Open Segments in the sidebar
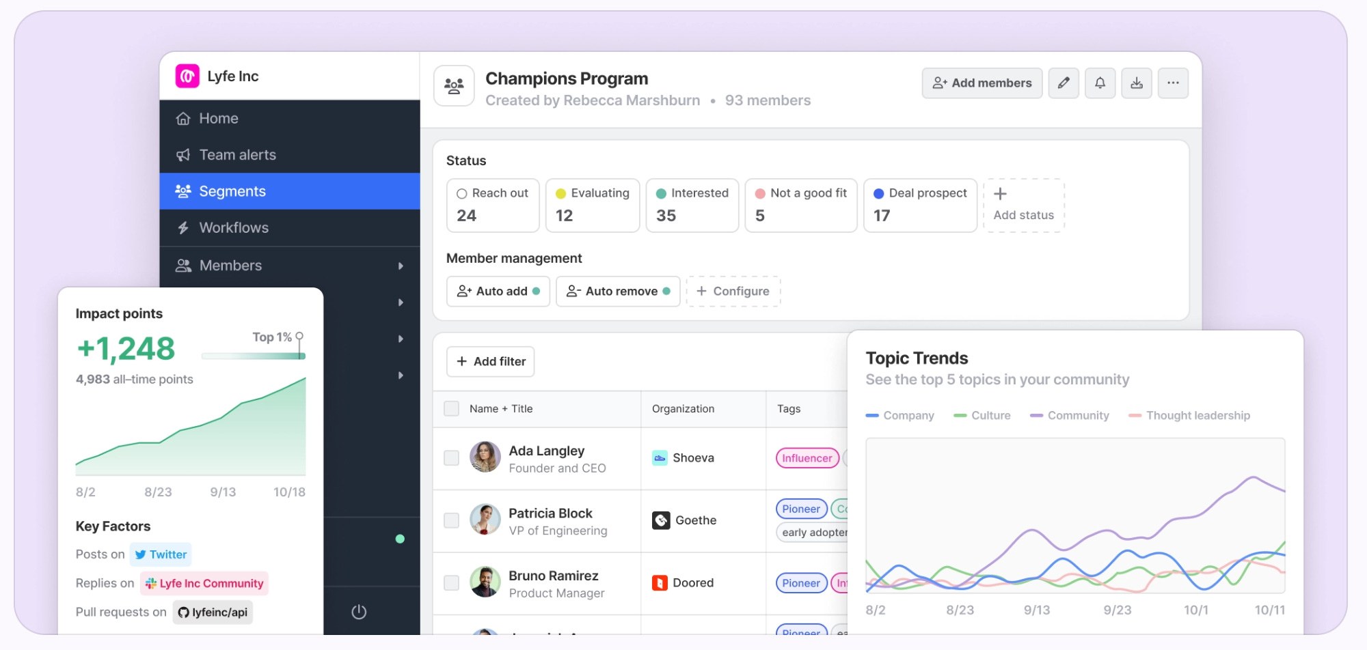The image size is (1367, 650). pyautogui.click(x=290, y=191)
